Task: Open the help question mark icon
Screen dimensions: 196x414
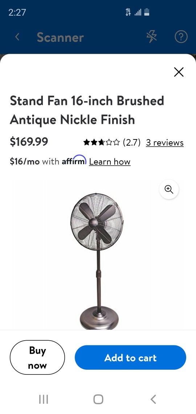Action: (x=181, y=37)
